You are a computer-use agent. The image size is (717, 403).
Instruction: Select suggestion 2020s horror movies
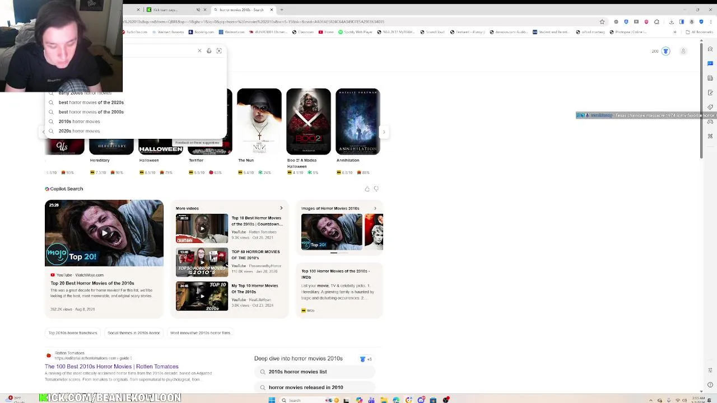(136, 131)
